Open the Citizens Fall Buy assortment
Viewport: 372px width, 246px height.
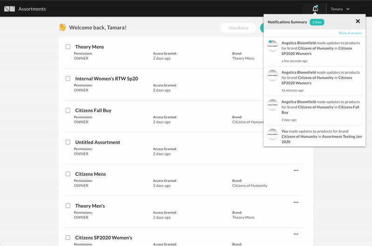coord(93,110)
